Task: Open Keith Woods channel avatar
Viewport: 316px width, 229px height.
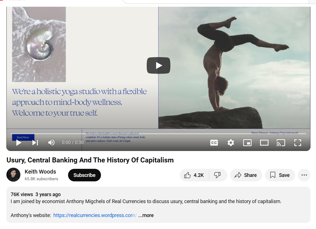Action: point(13,175)
